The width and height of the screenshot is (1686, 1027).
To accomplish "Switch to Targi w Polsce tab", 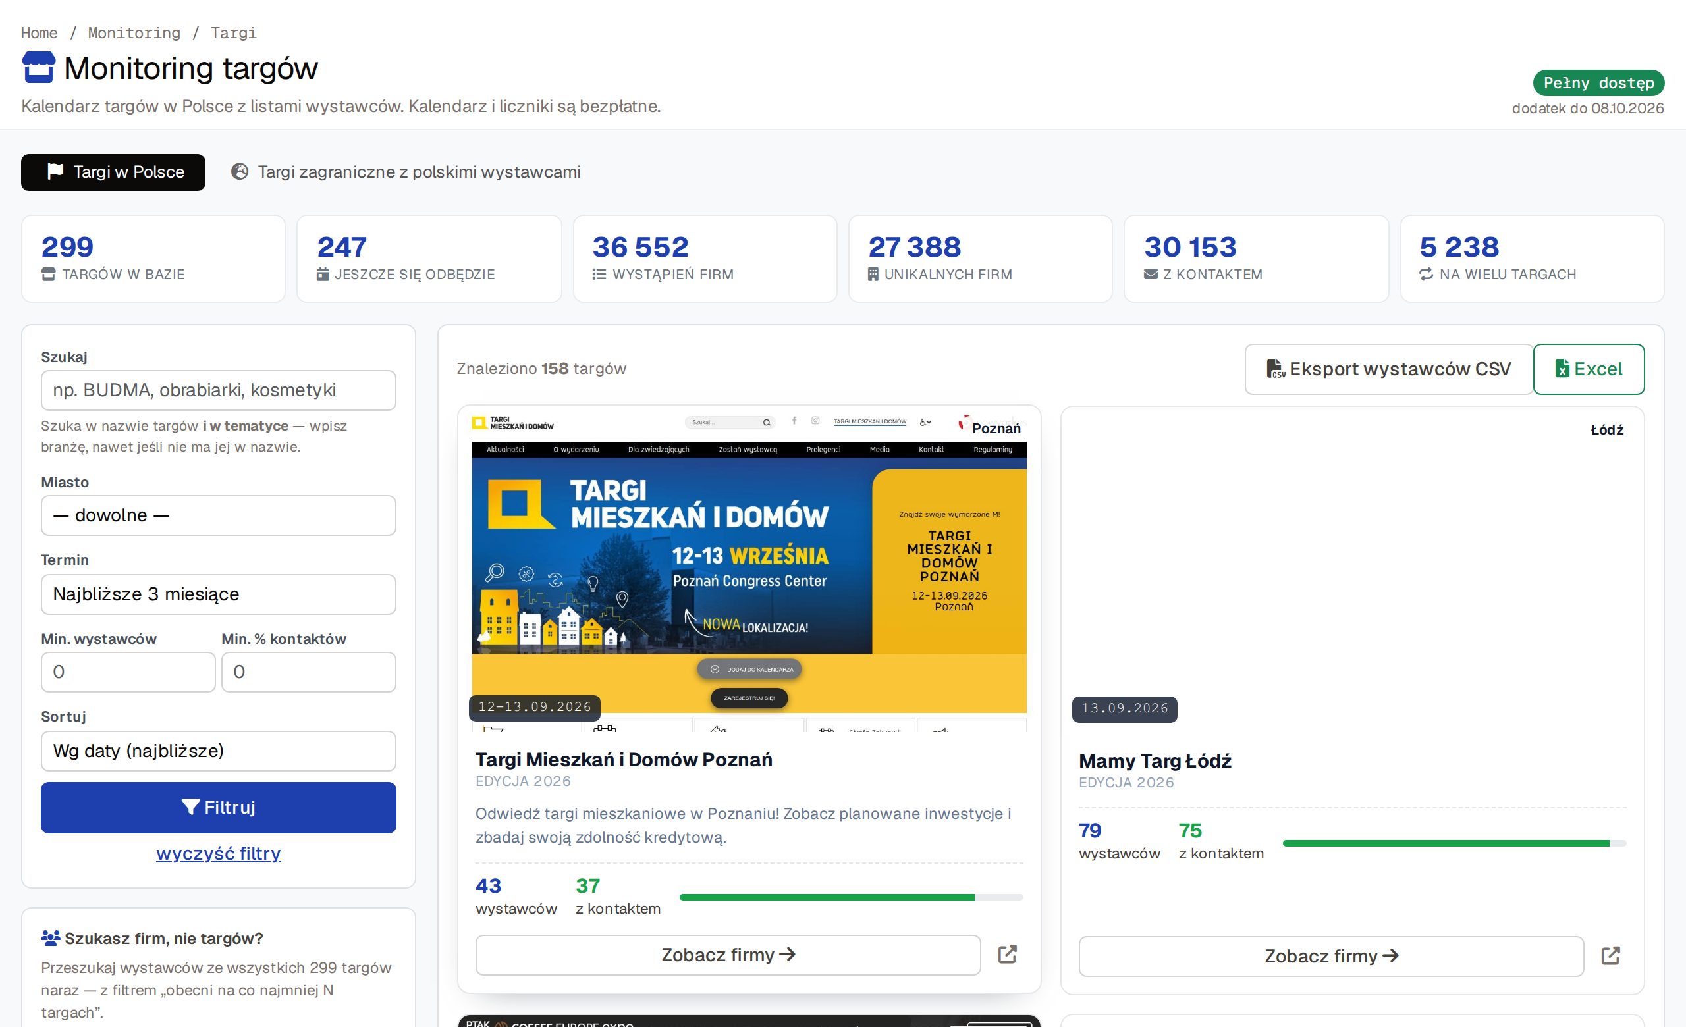I will [x=113, y=172].
